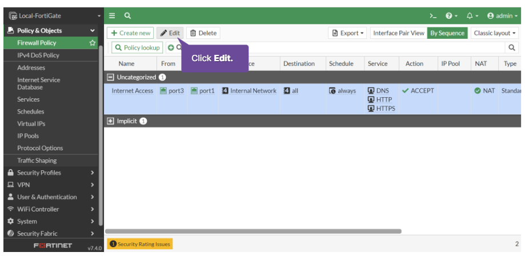
Task: Sort by Name column header
Action: click(x=126, y=63)
